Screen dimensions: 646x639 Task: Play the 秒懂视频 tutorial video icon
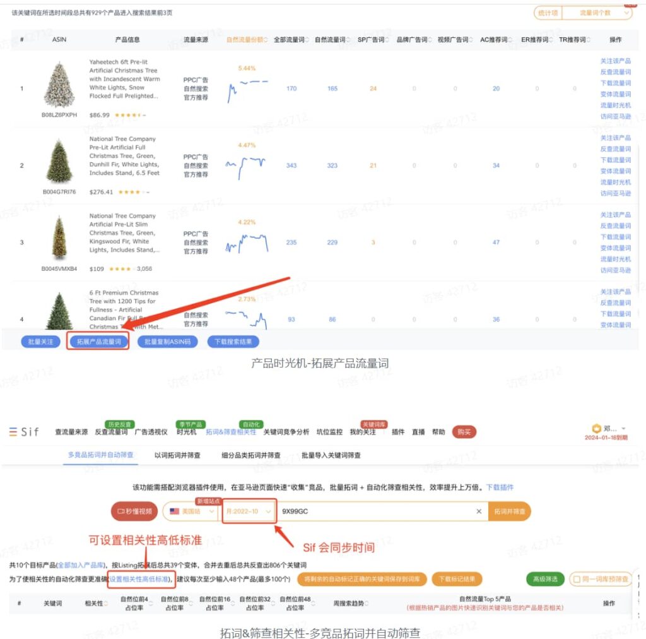121,511
